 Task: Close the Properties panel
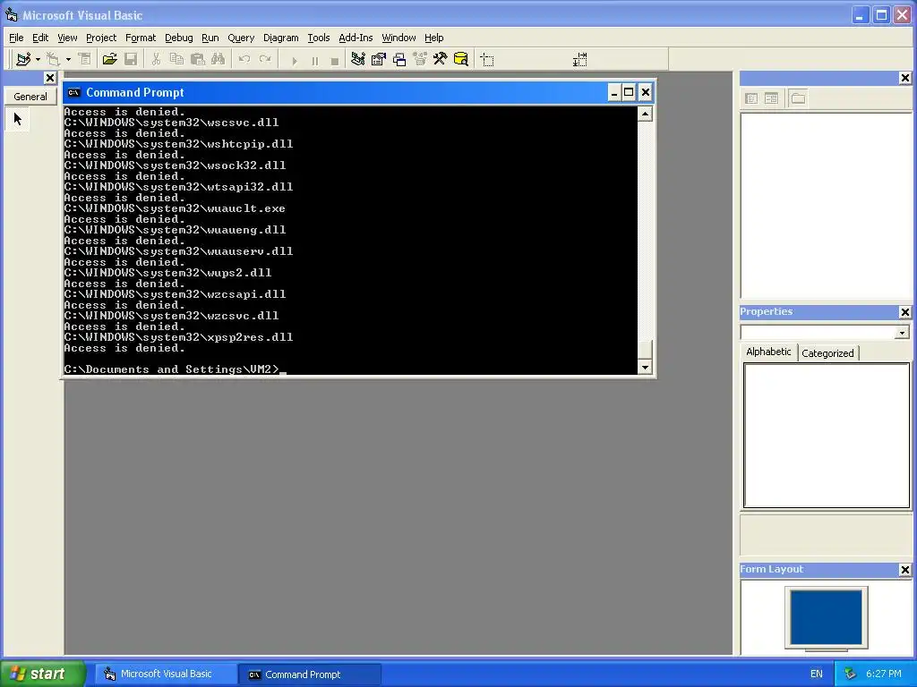coord(904,312)
